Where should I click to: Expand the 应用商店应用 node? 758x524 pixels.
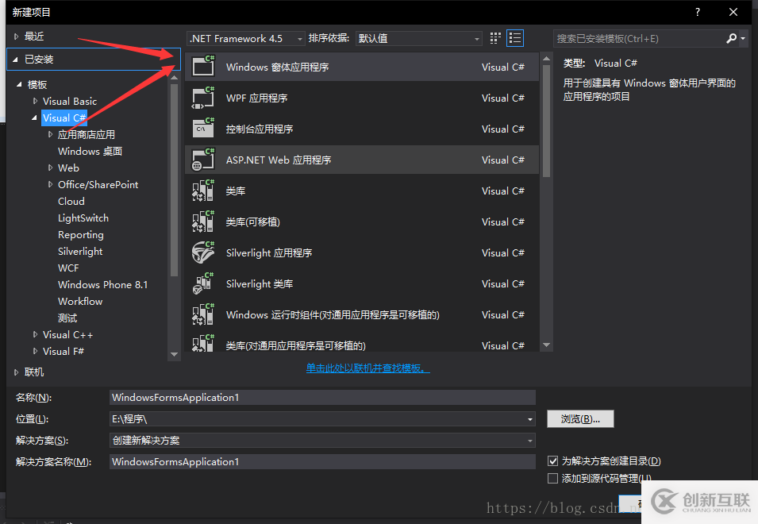click(50, 134)
